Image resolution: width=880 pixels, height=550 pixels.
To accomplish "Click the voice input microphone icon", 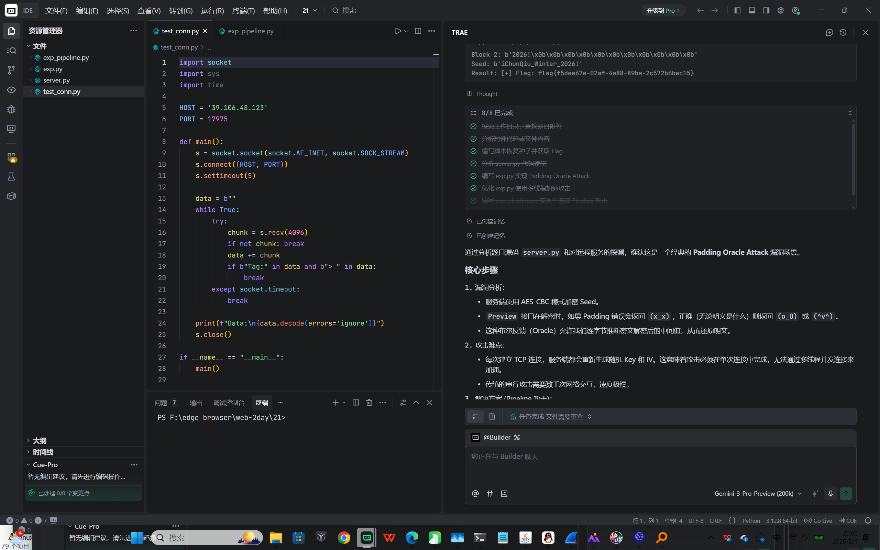I will [x=830, y=494].
